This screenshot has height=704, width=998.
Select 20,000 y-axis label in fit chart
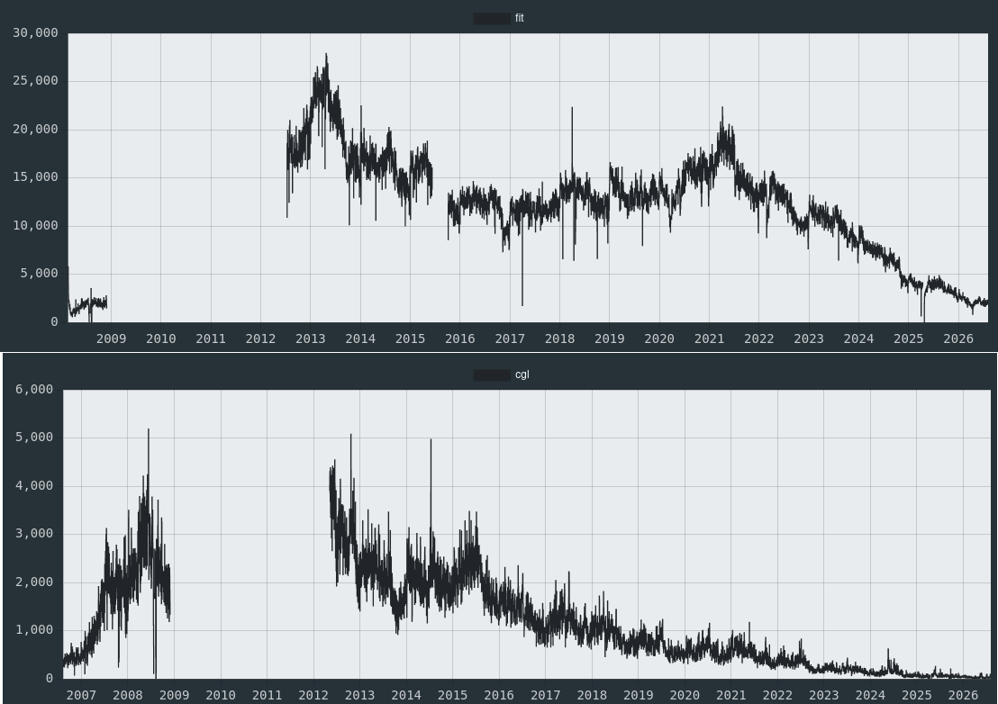(x=35, y=129)
